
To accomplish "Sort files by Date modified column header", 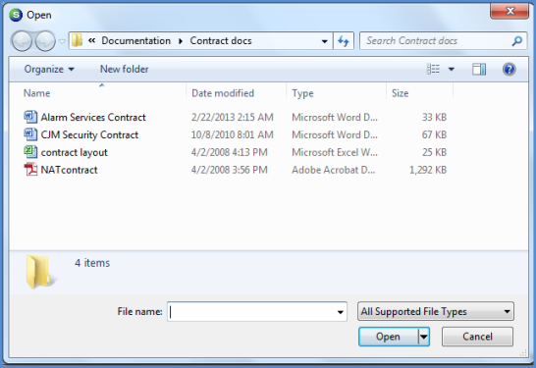I will coord(223,93).
